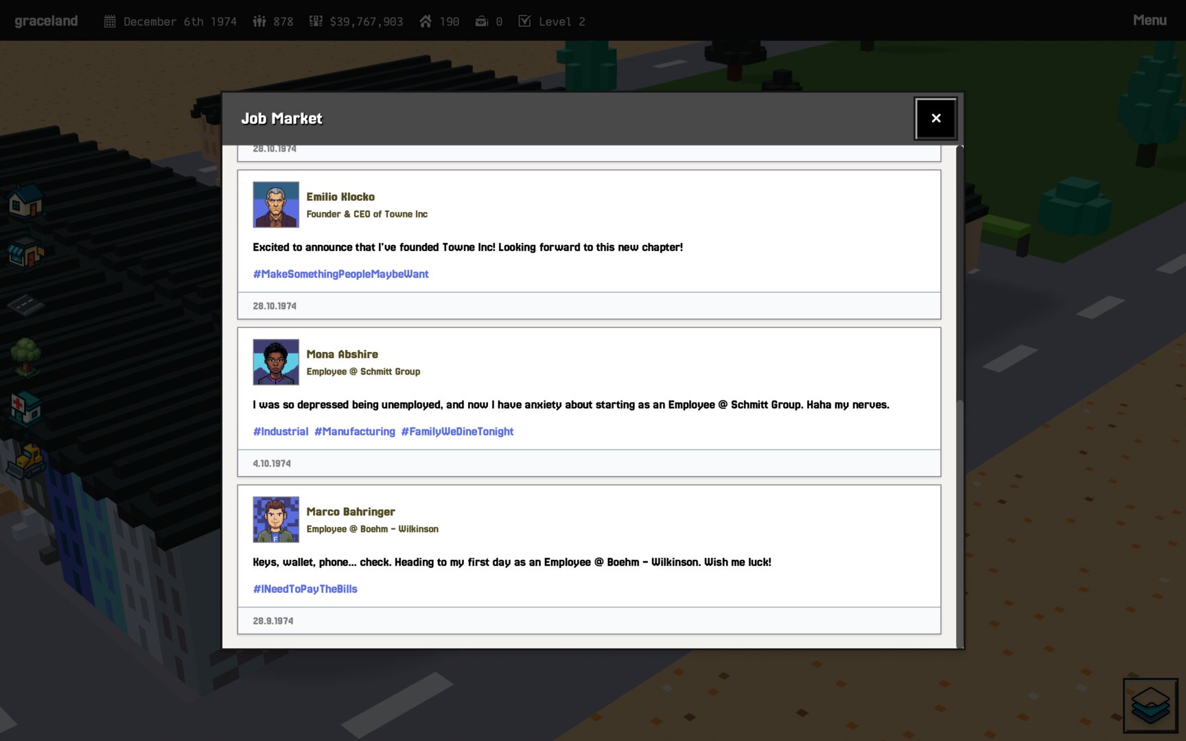Click the Level checkmark icon

click(x=524, y=21)
